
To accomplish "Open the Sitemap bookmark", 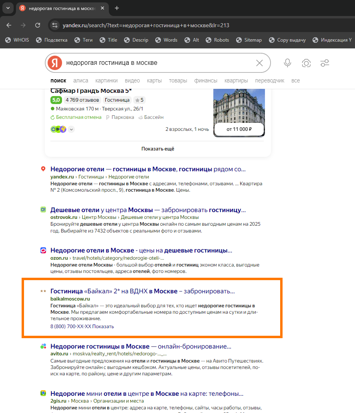I will pos(249,40).
